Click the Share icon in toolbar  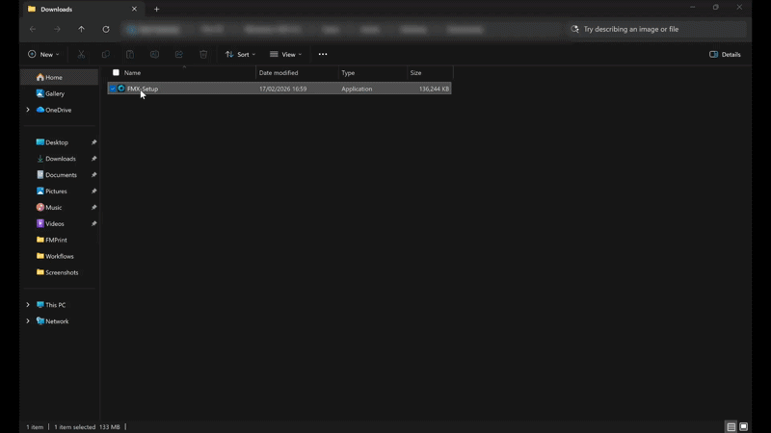(x=178, y=55)
